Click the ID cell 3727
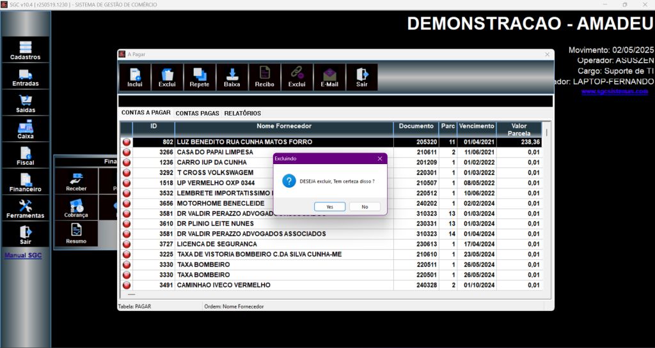Viewport: 655px width, 348px height. pyautogui.click(x=166, y=244)
